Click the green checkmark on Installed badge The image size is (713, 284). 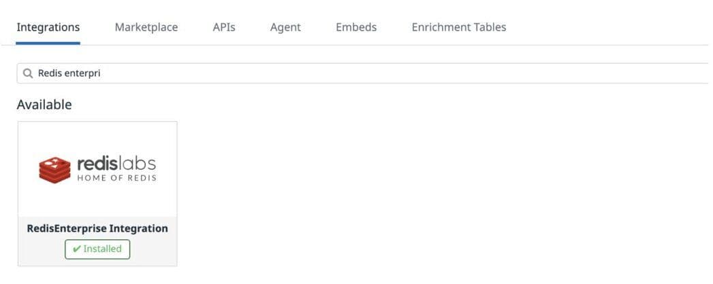[76, 249]
